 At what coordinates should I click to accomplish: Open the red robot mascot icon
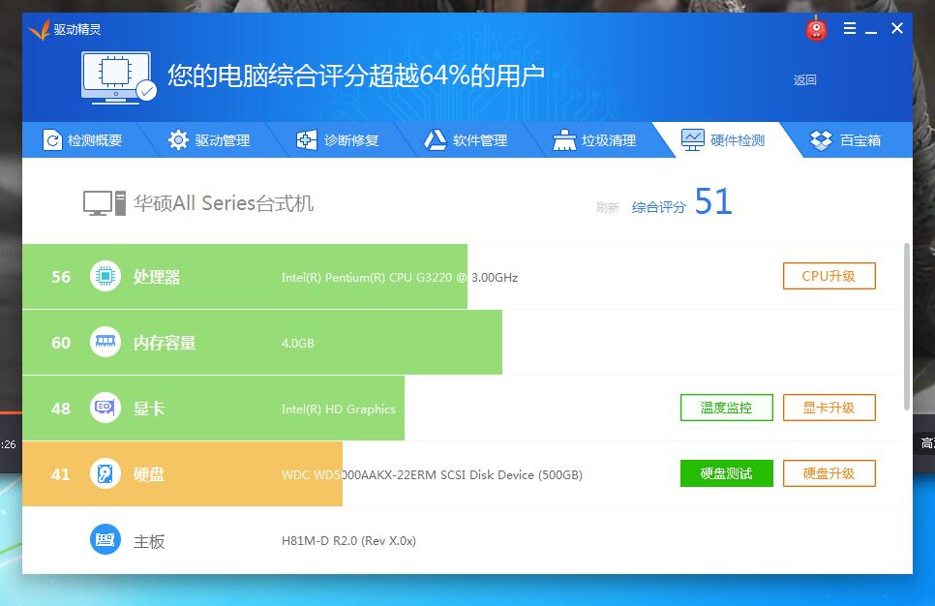click(x=816, y=29)
